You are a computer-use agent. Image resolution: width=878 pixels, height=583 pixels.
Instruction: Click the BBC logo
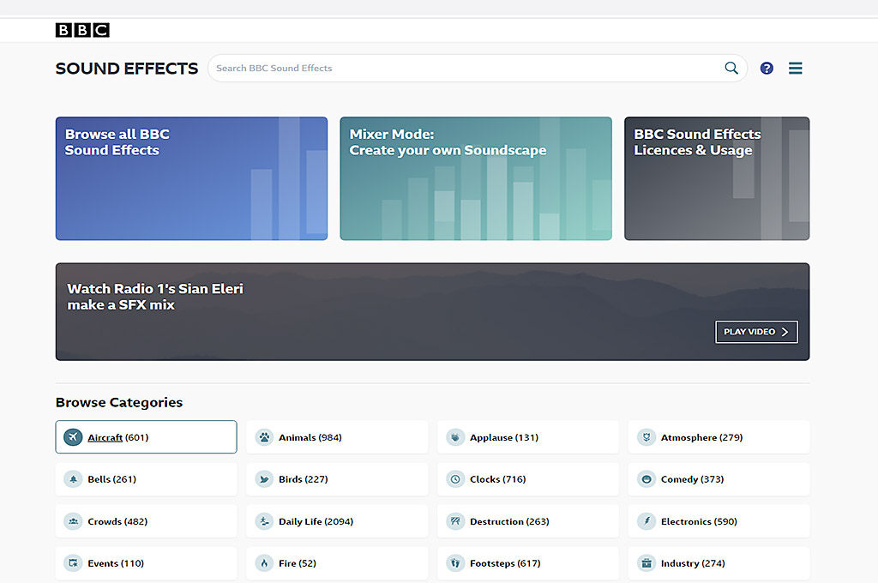tap(82, 31)
